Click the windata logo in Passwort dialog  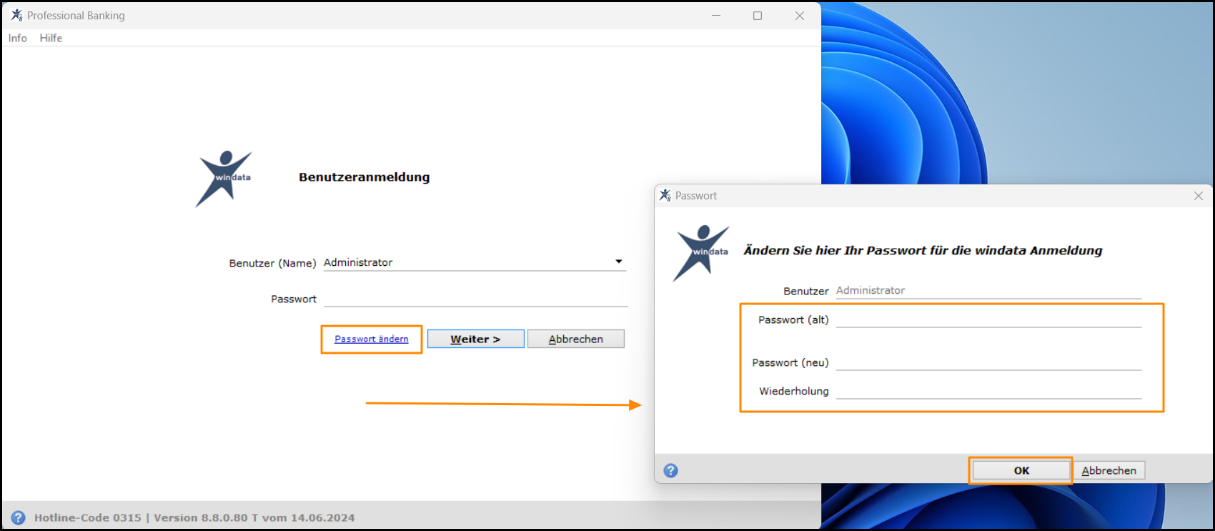point(701,253)
